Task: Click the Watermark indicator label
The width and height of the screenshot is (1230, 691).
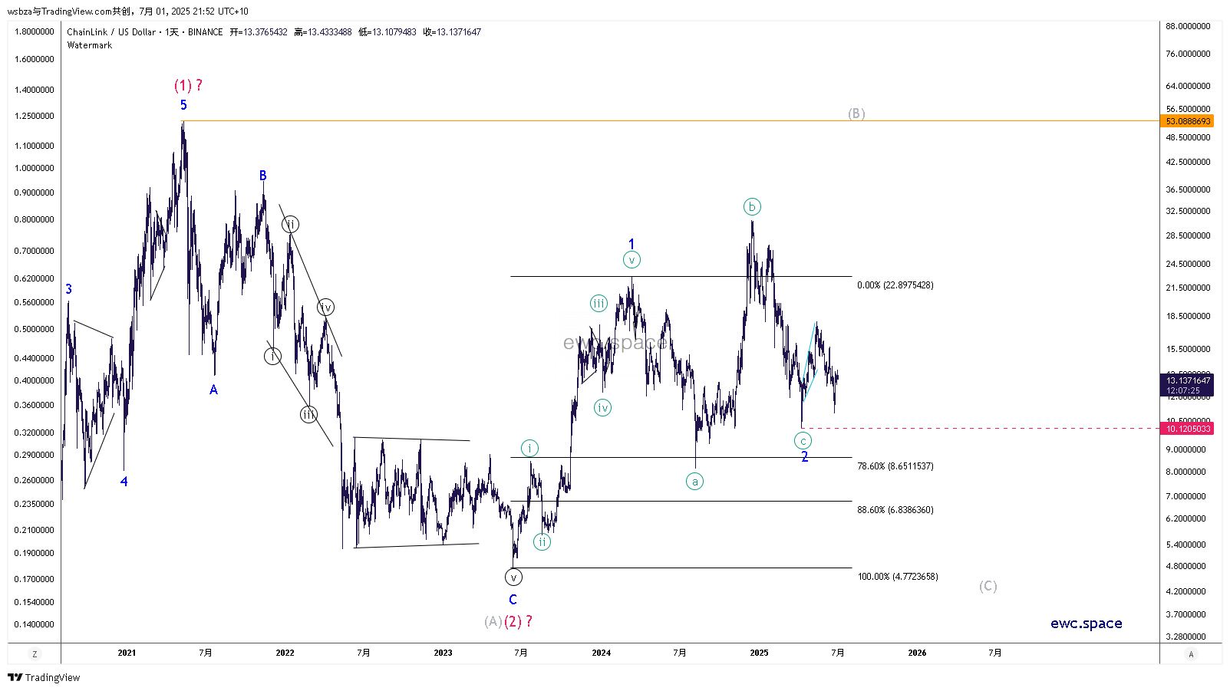Action: (90, 45)
